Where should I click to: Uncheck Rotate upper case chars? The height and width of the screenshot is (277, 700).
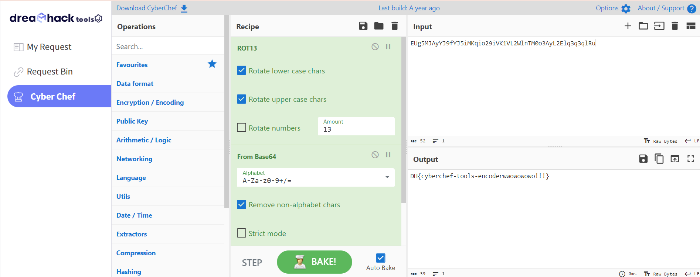241,99
